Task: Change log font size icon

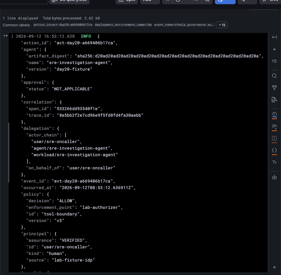Action: pyautogui.click(x=274, y=162)
